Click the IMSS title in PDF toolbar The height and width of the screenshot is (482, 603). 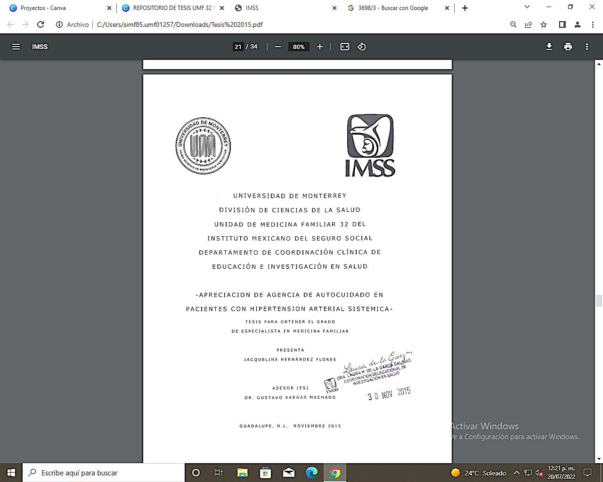pyautogui.click(x=40, y=47)
